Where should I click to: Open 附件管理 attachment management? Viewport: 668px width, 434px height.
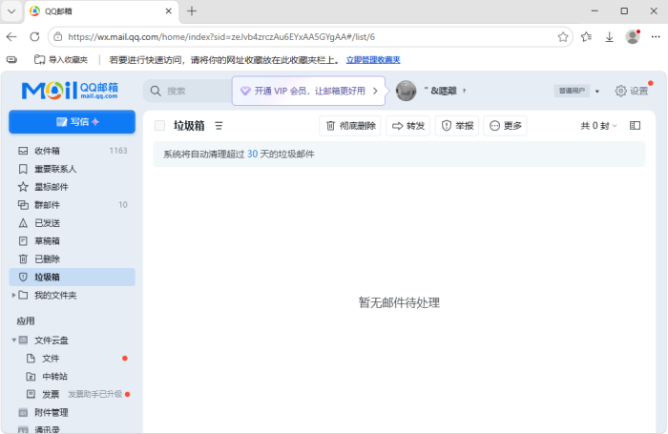(72, 412)
